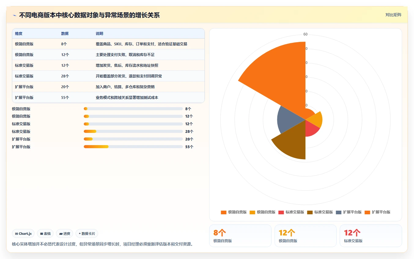Click the lightning icon beside the page title
The width and height of the screenshot is (414, 259).
pos(15,15)
